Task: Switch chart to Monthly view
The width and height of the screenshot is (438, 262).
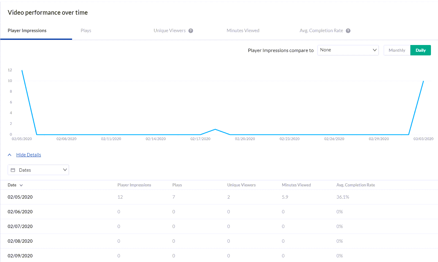Action: pyautogui.click(x=397, y=50)
